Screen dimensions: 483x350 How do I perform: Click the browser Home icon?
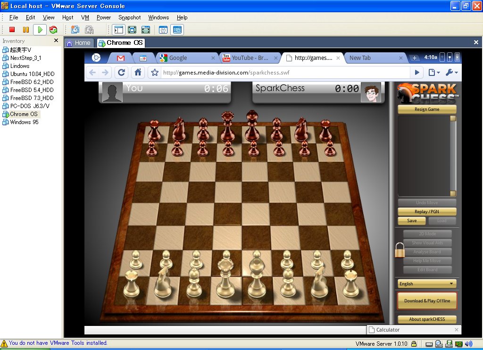click(138, 72)
